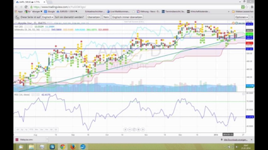Open the Optionen dropdown in translate bar

coord(241,17)
